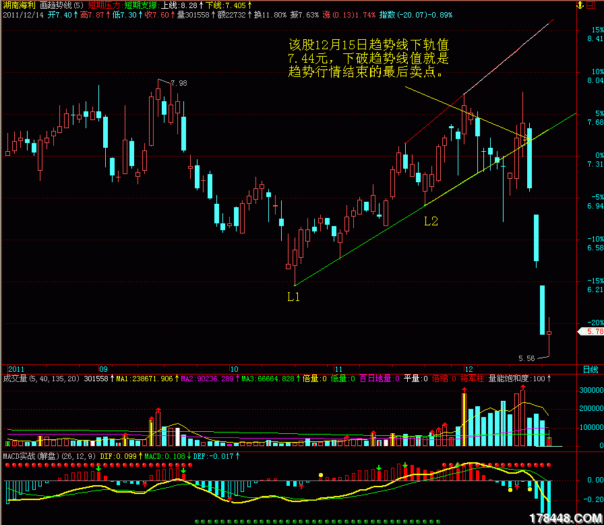Click the red window layout icon

click(591, 5)
